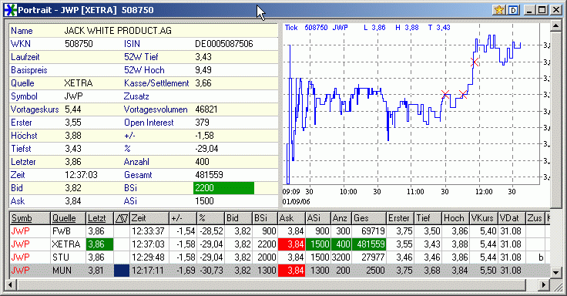Click the yellow star favorites icon
The width and height of the screenshot is (567, 296).
tap(499, 10)
